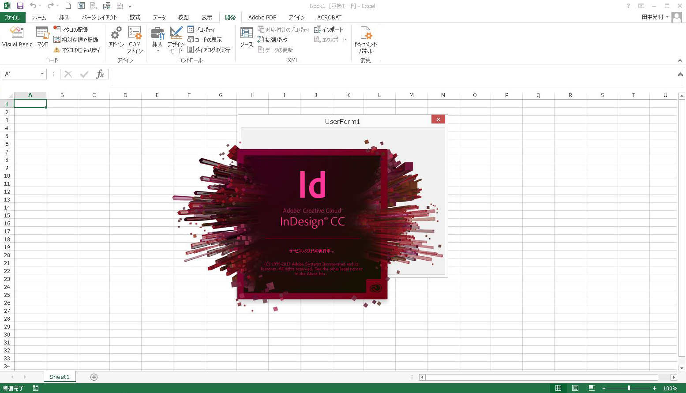
Task: Click the fx Insert Function icon
Action: coord(100,74)
